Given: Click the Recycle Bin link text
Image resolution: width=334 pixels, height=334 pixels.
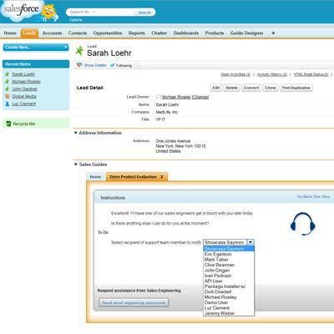Looking at the screenshot, I should pos(24,124).
